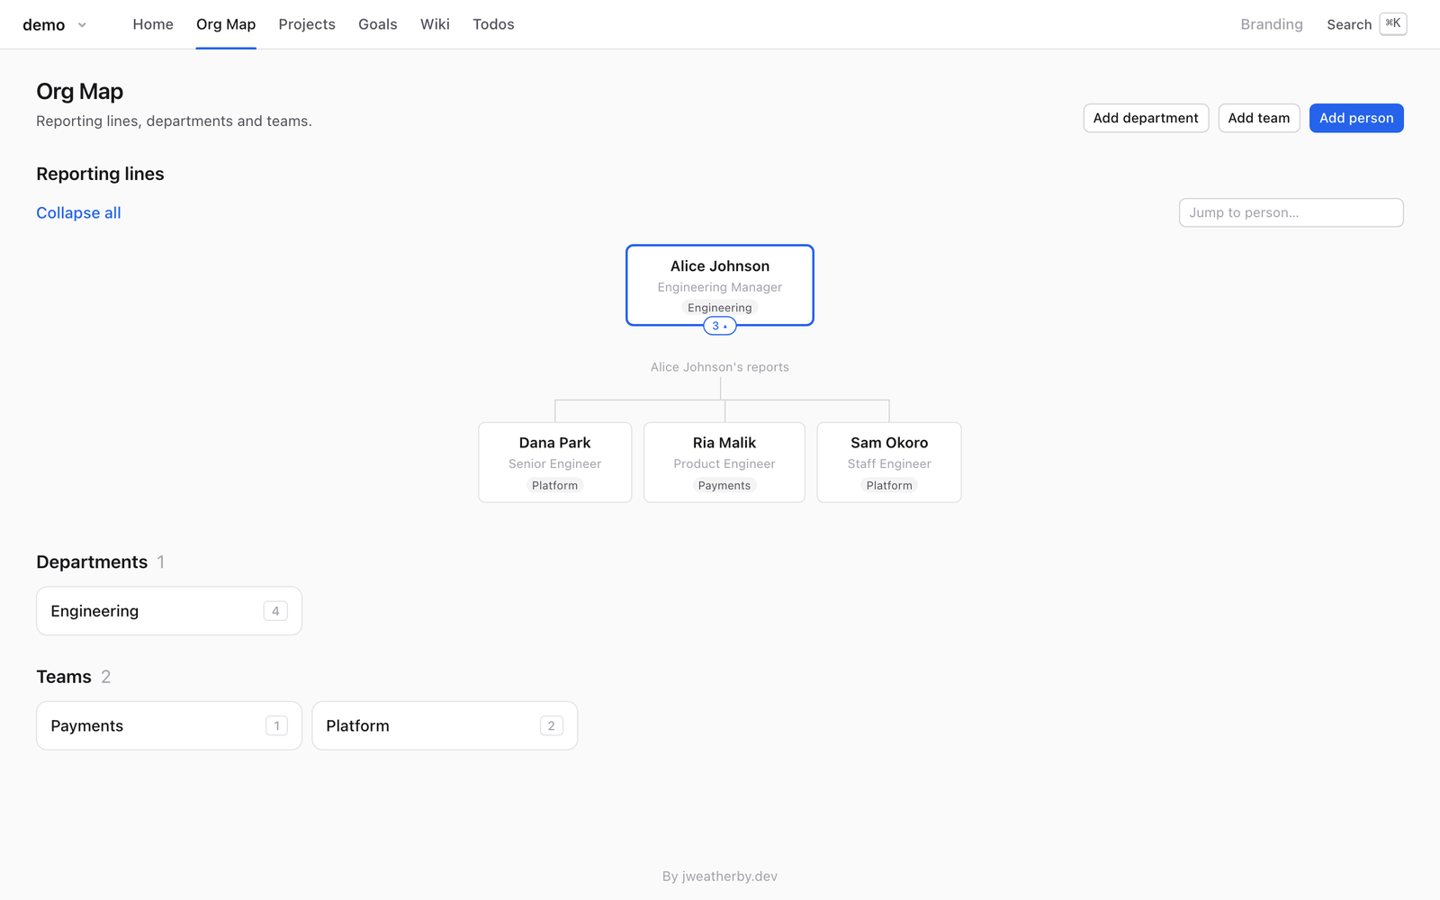1440x900 pixels.
Task: Open the Branding link
Action: (1272, 24)
